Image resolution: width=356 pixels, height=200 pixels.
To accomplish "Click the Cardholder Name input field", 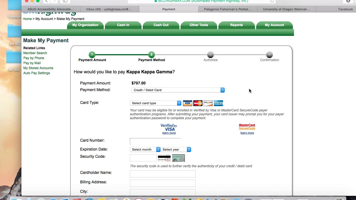I will tap(162, 174).
